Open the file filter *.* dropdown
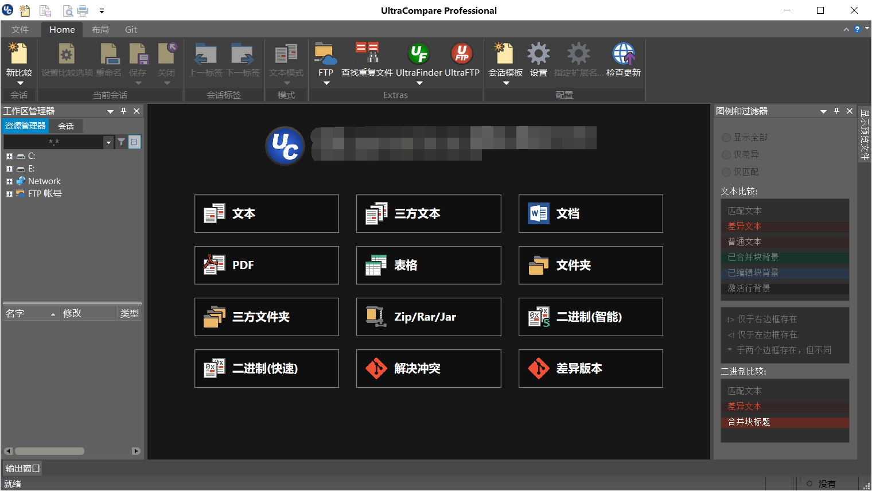The width and height of the screenshot is (872, 491). click(108, 142)
